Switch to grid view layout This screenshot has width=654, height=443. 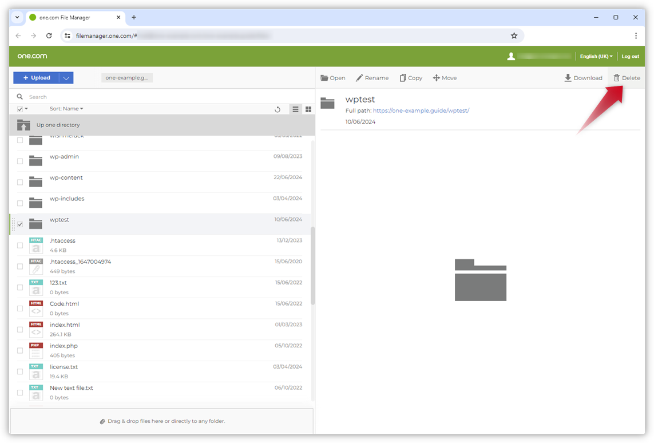pyautogui.click(x=308, y=109)
